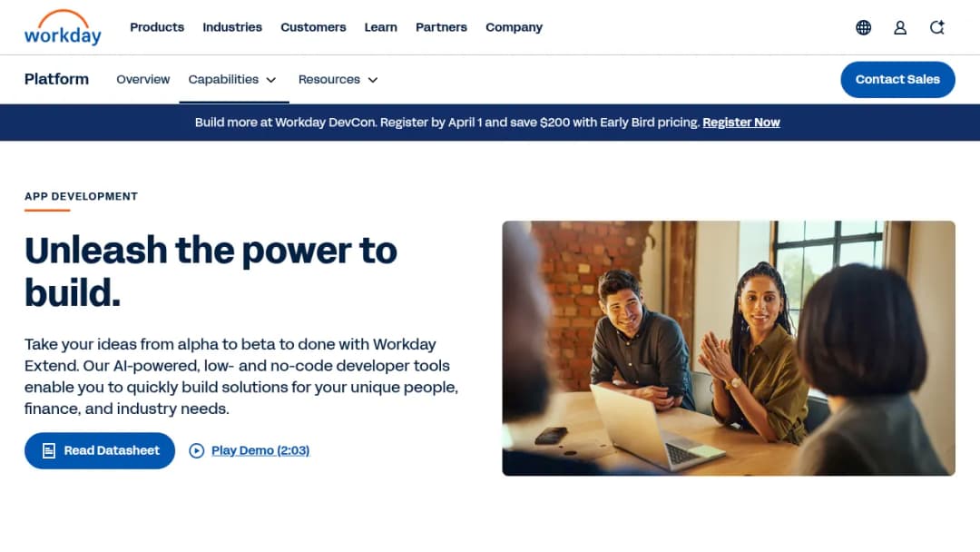Open the Products menu
980x552 pixels.
pos(157,27)
